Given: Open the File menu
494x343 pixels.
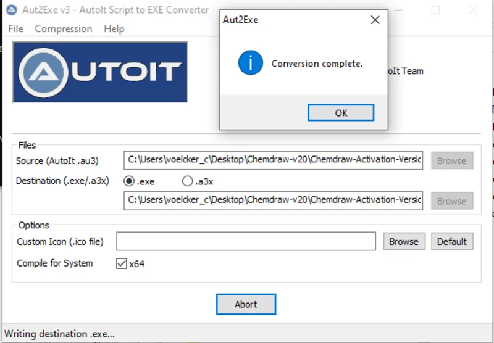Looking at the screenshot, I should click(x=16, y=28).
